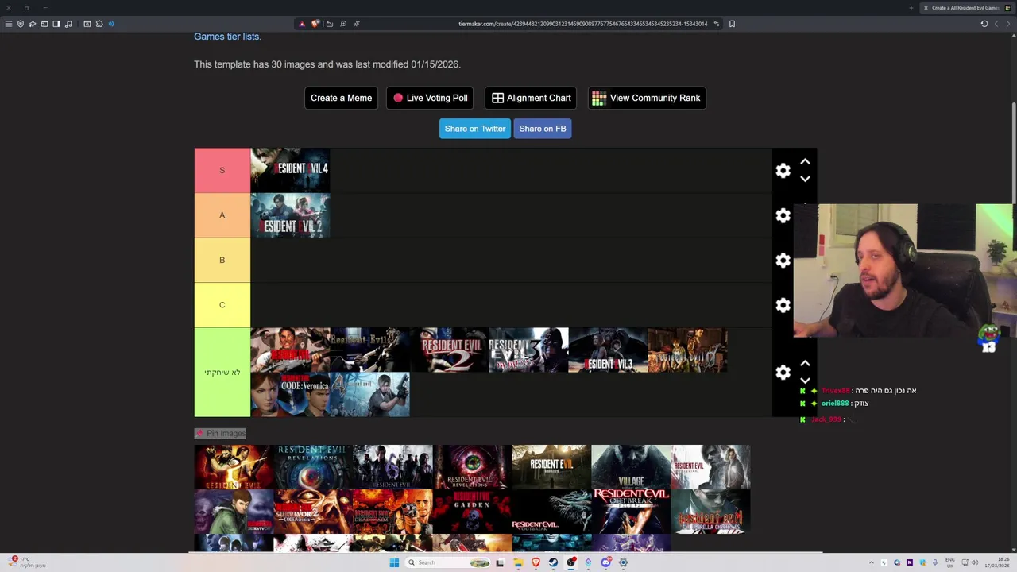Click the S tier label
1017x572 pixels.
click(222, 170)
